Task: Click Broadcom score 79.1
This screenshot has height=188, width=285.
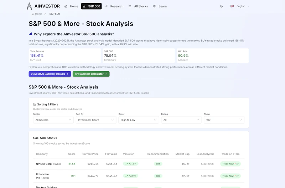Action: tap(73, 176)
